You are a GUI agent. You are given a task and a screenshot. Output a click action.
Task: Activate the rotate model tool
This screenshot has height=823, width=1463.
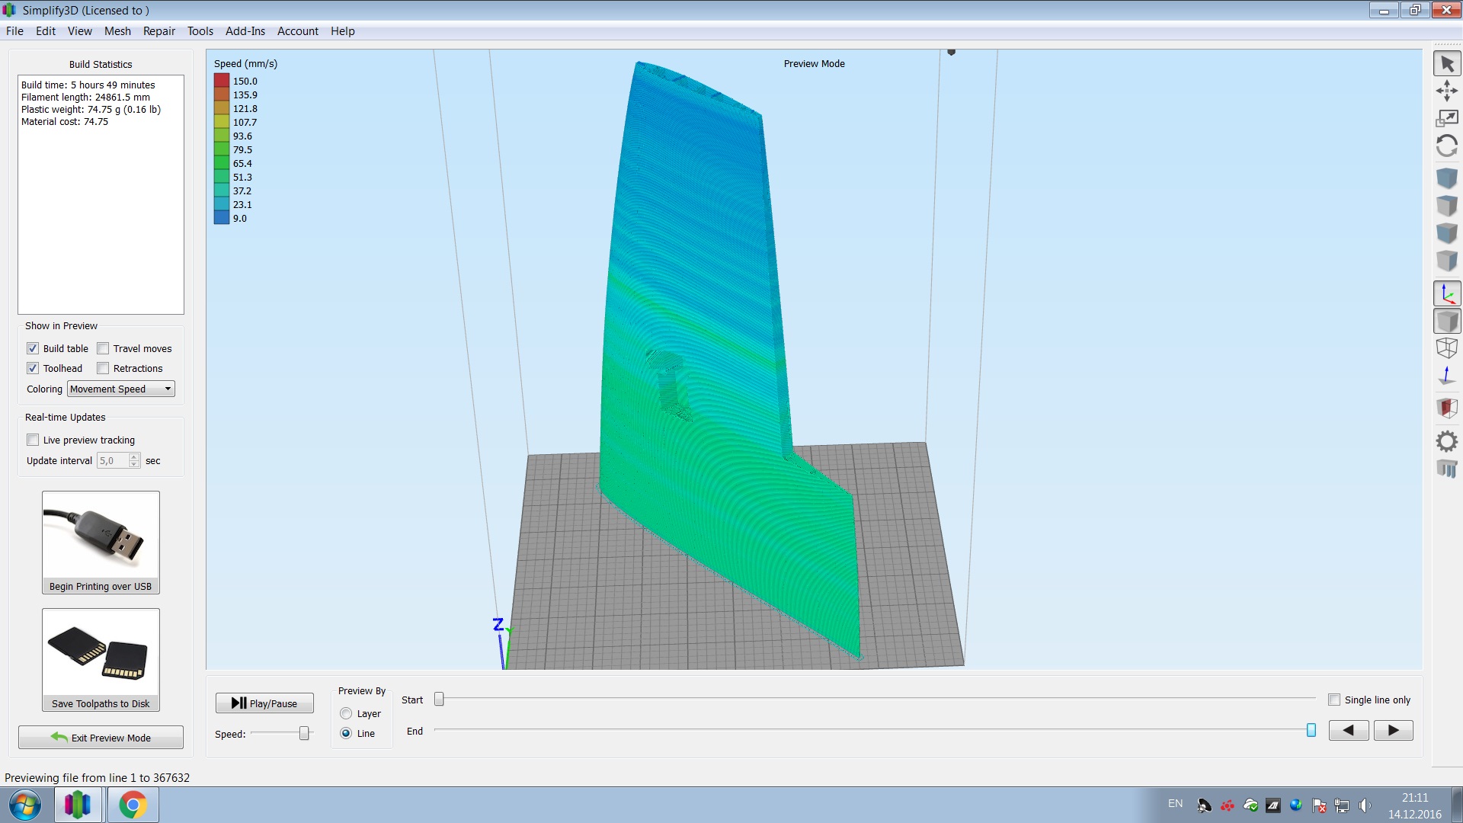point(1446,146)
